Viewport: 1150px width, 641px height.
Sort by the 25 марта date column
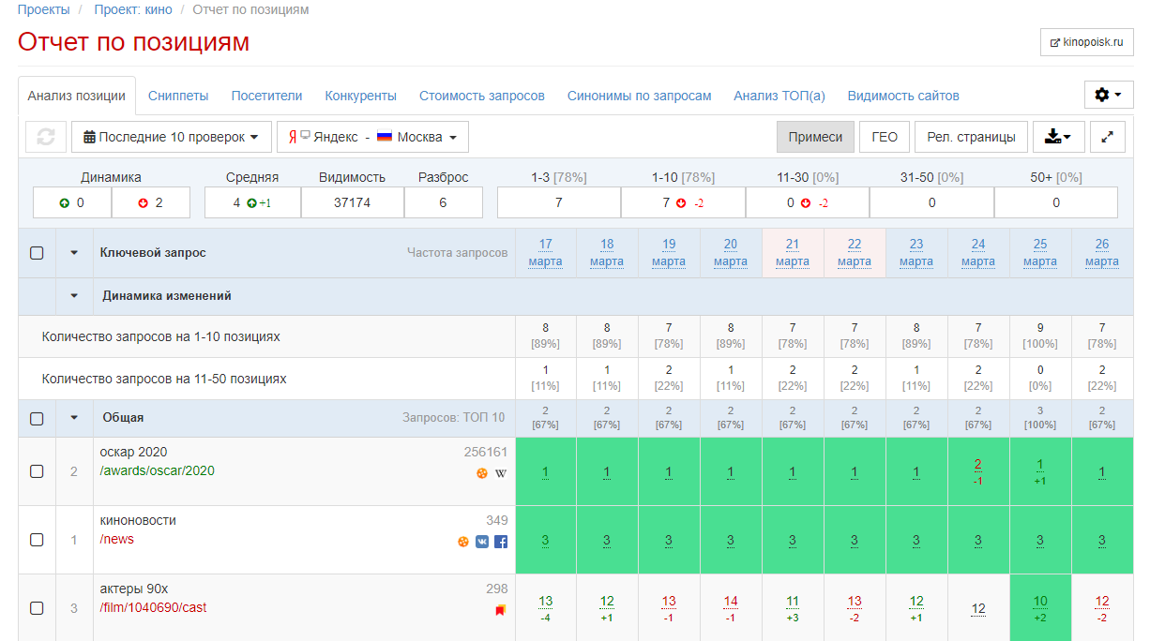[x=1039, y=252]
